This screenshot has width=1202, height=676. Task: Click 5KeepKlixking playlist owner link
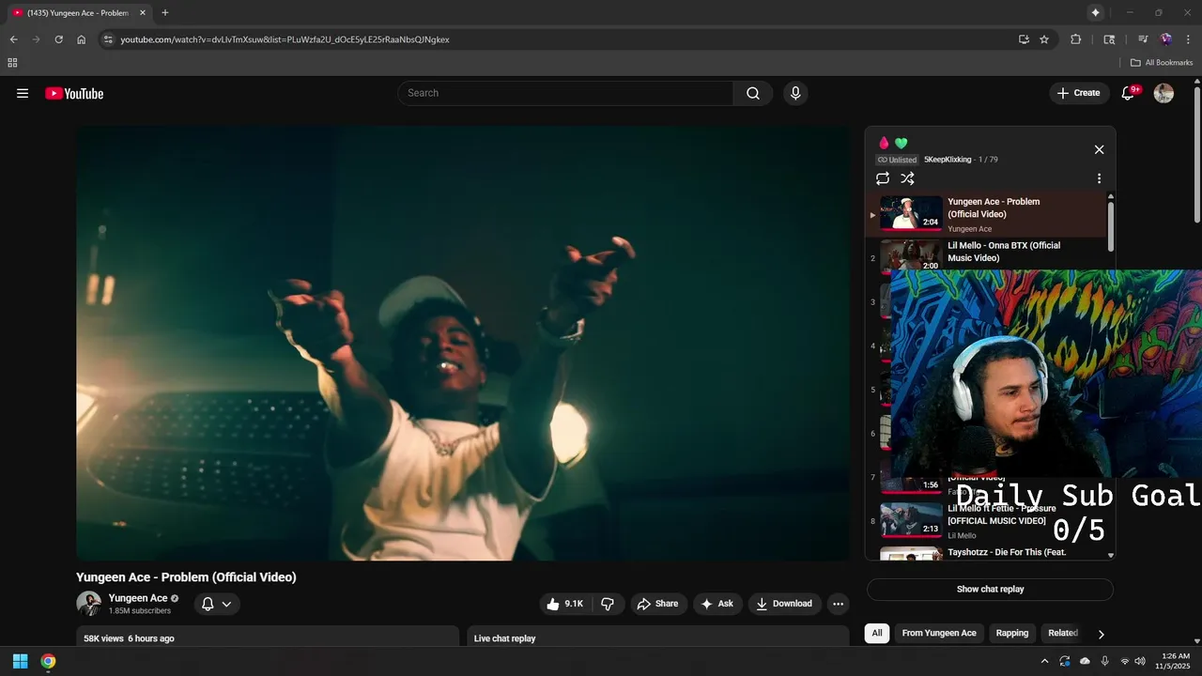tap(946, 160)
